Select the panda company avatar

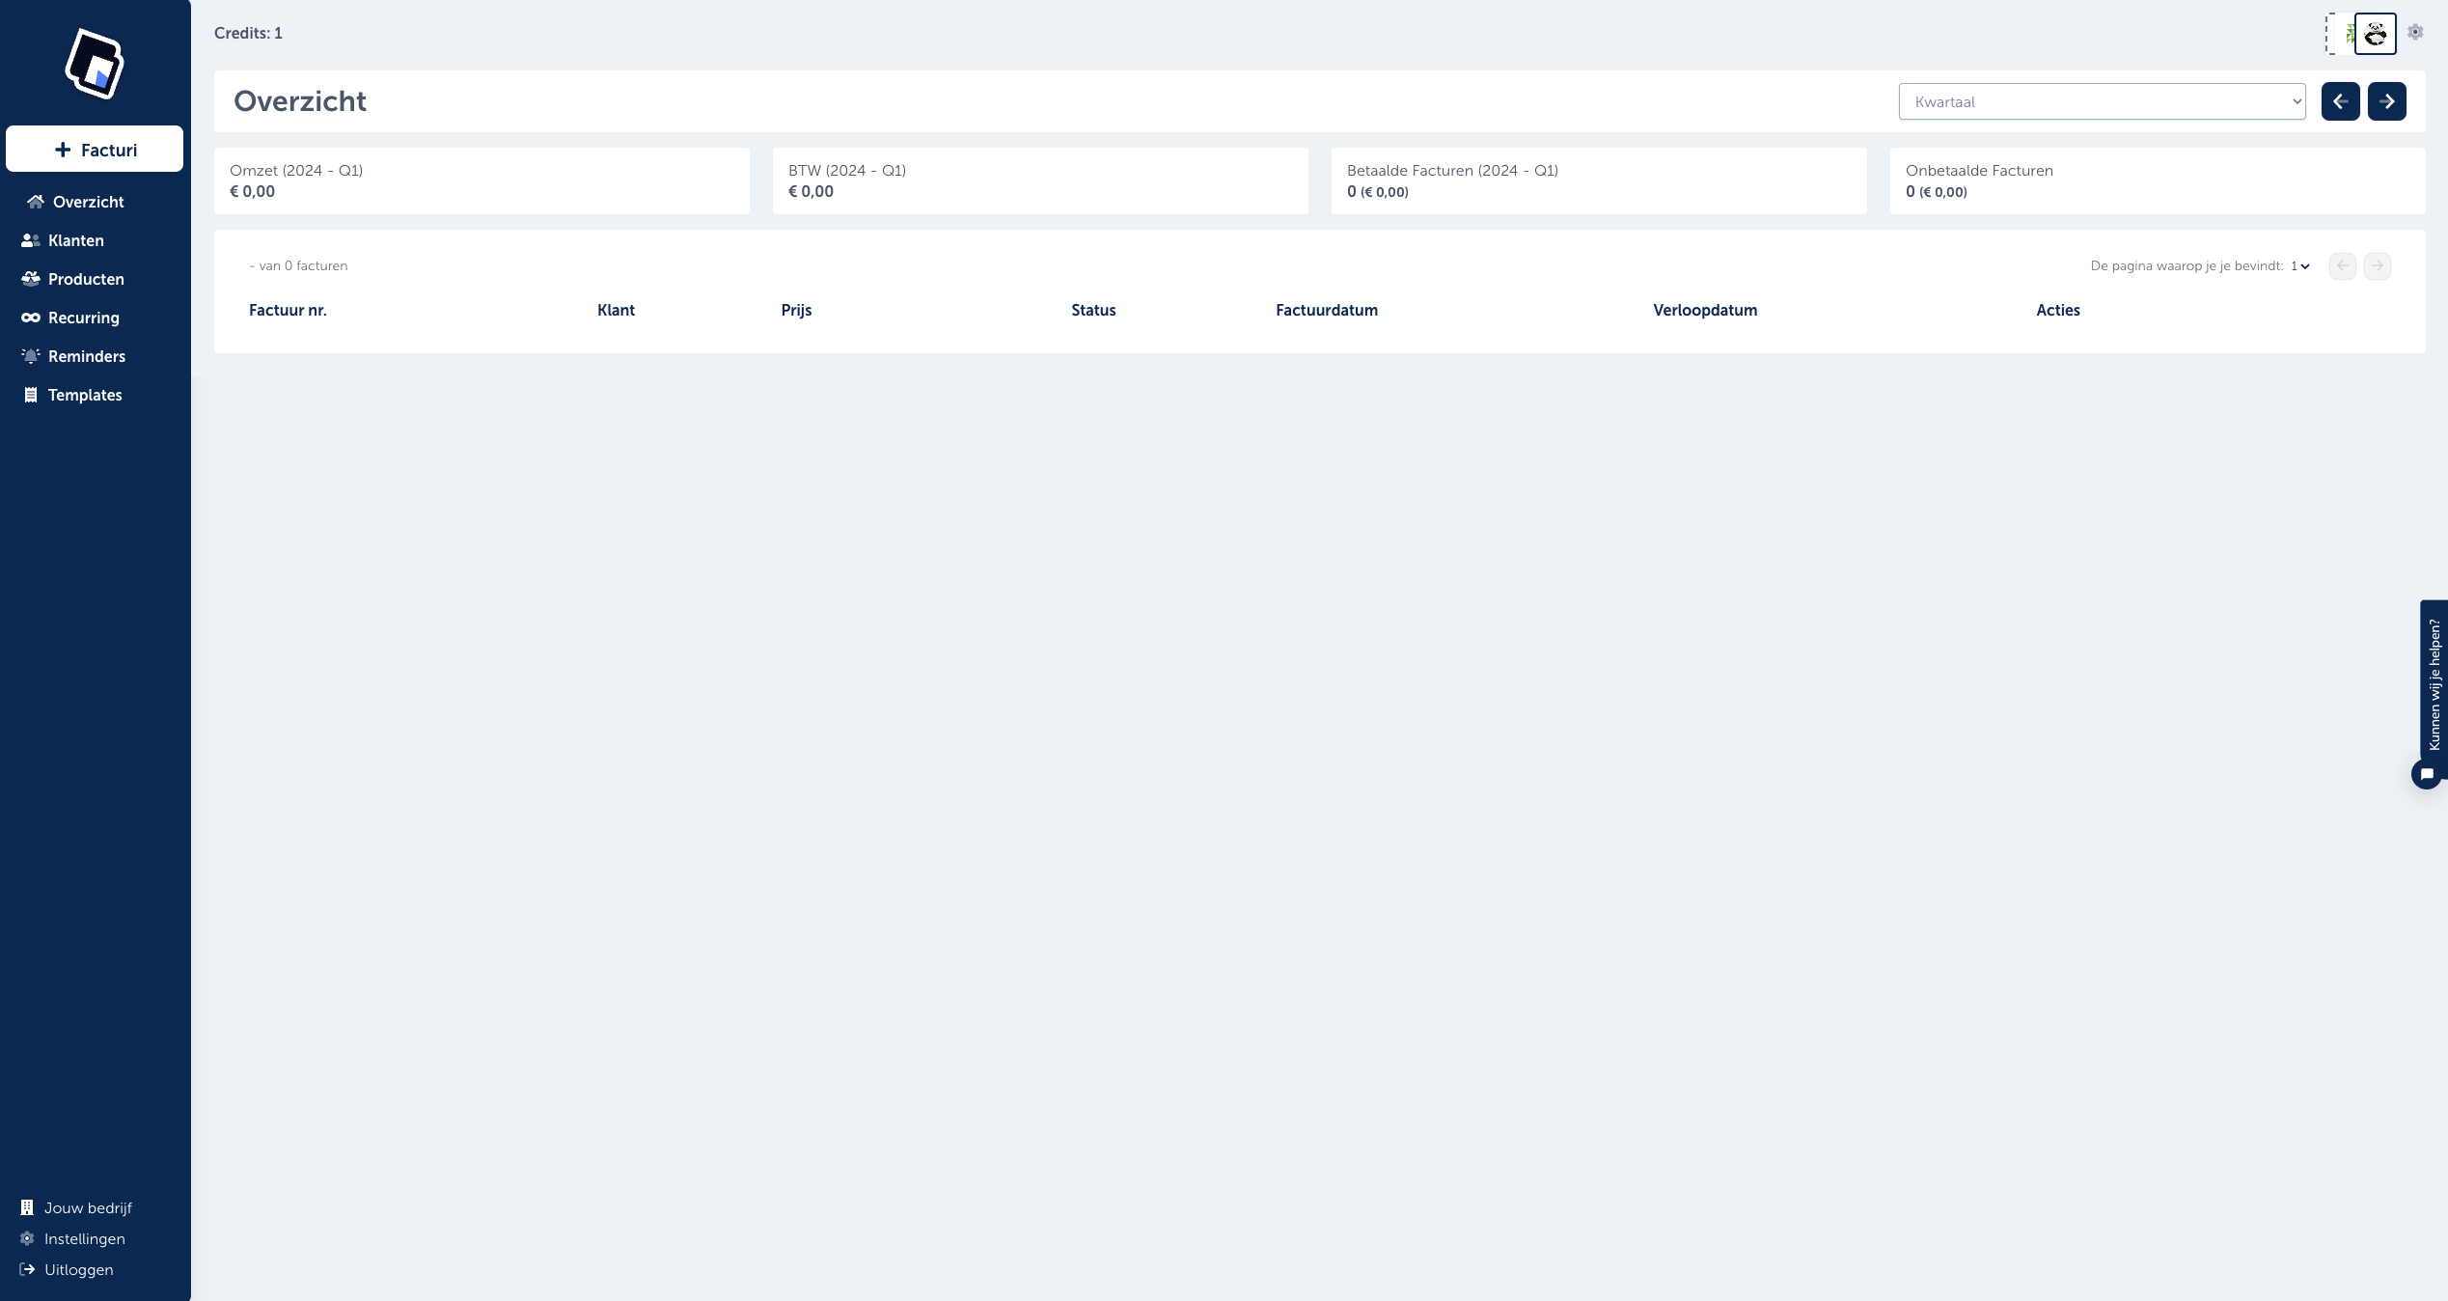point(2375,34)
